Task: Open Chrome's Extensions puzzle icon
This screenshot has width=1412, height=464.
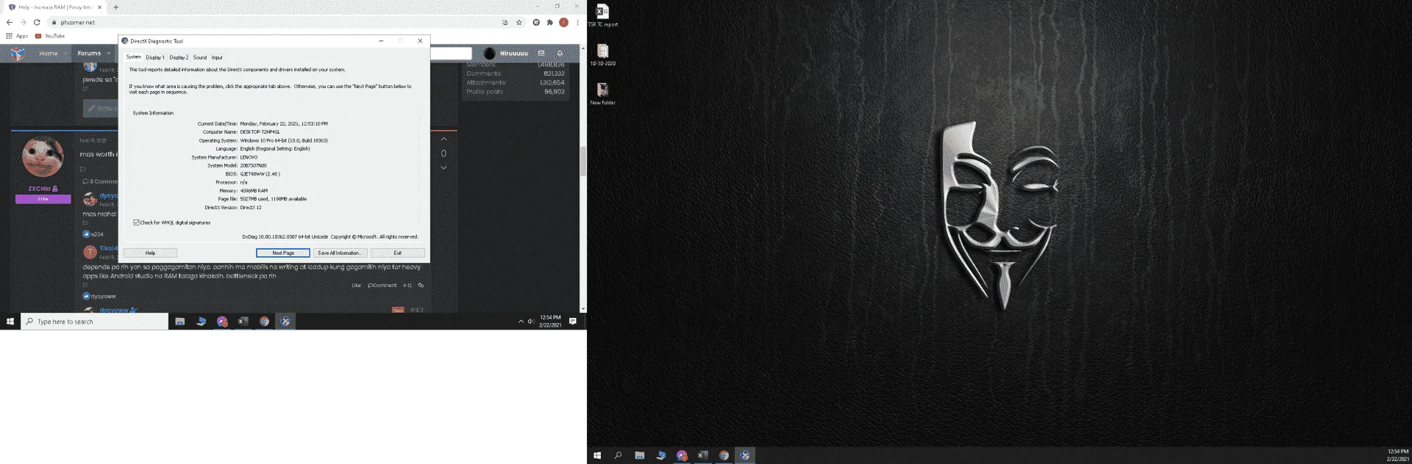Action: click(549, 22)
